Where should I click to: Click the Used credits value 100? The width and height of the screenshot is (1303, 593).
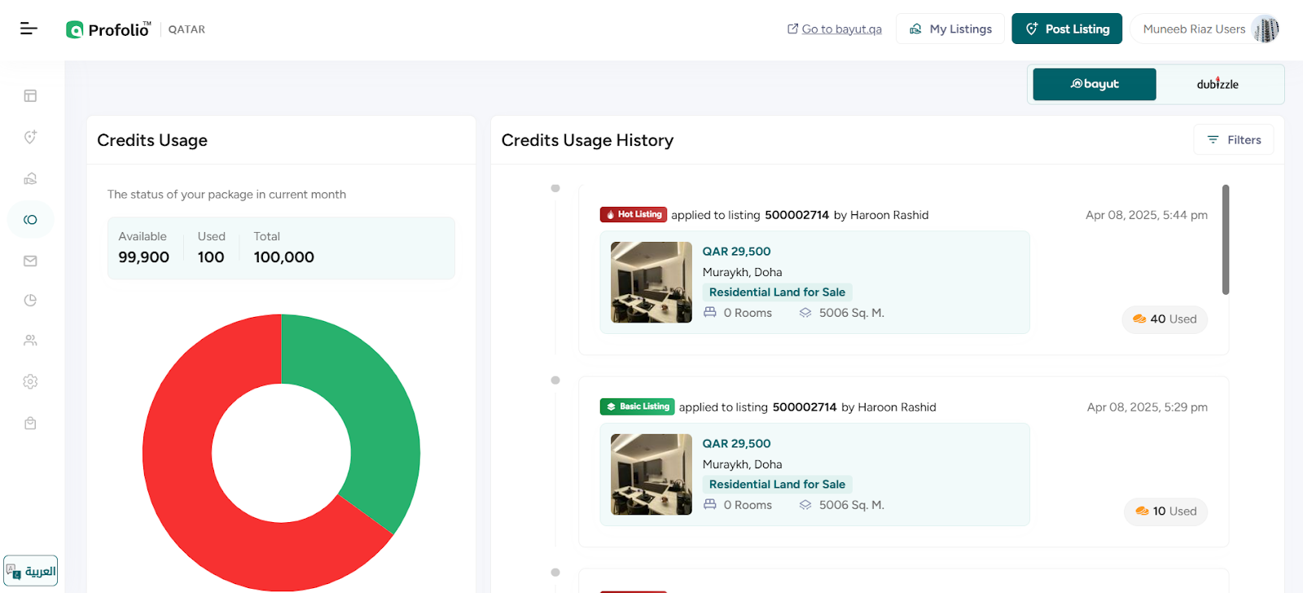[x=211, y=257]
